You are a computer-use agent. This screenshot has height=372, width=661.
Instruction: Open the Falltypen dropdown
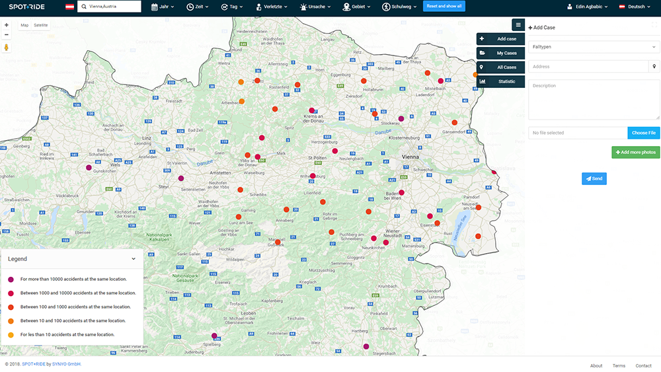click(593, 47)
